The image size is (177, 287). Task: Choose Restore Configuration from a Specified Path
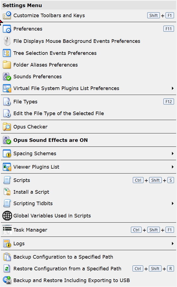click(88, 268)
